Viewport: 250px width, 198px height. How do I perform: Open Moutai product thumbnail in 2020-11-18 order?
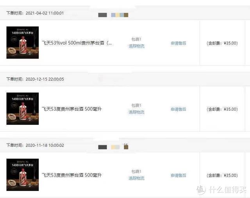23,175
